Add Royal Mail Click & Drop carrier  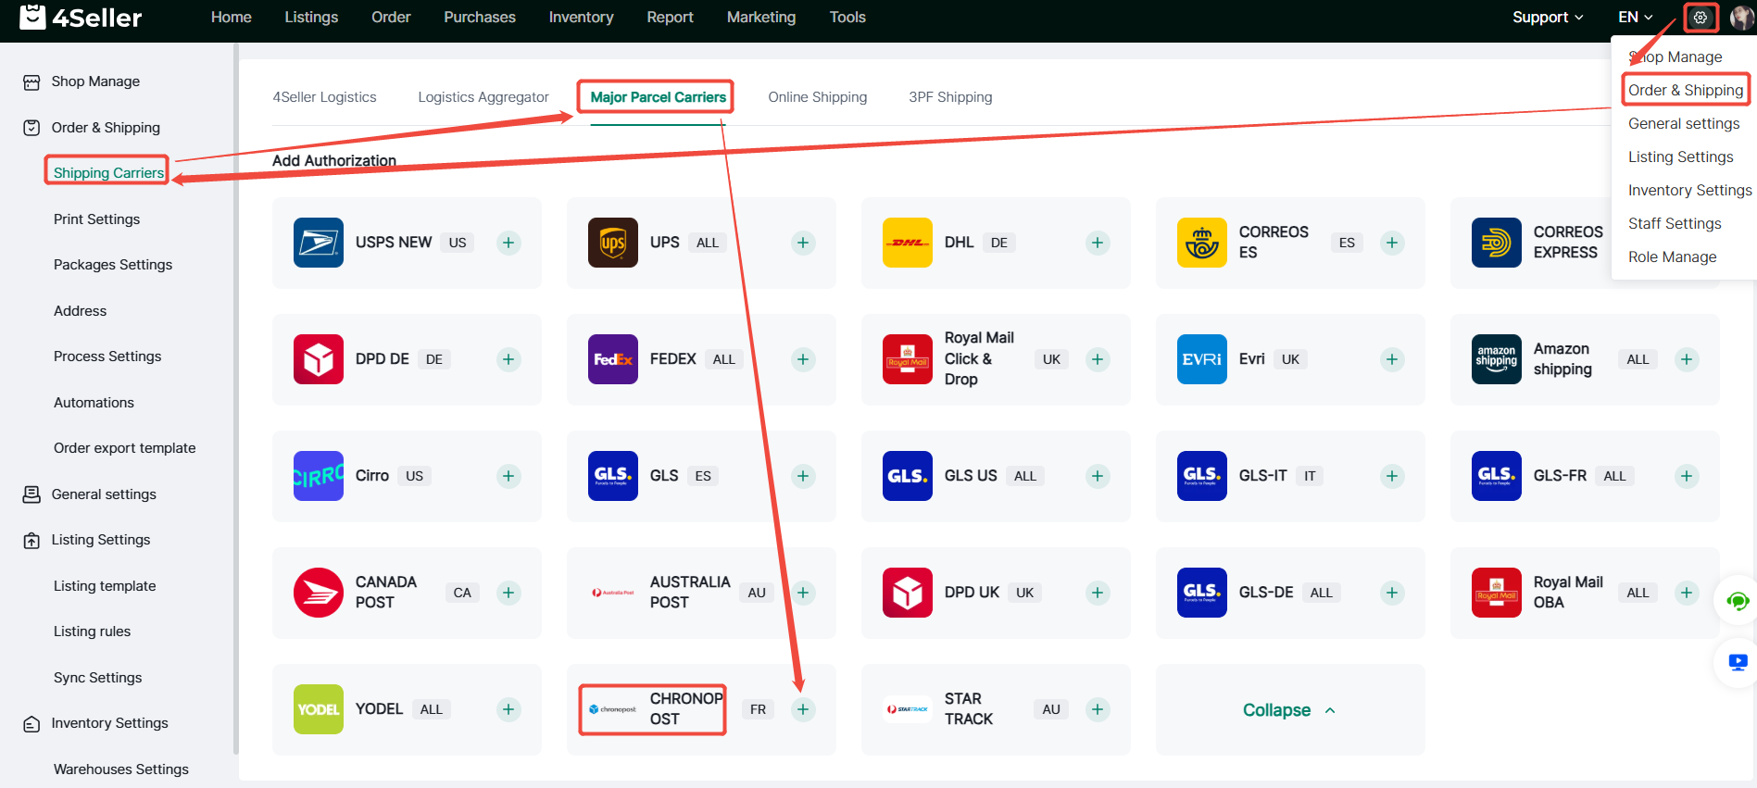pyautogui.click(x=1098, y=359)
